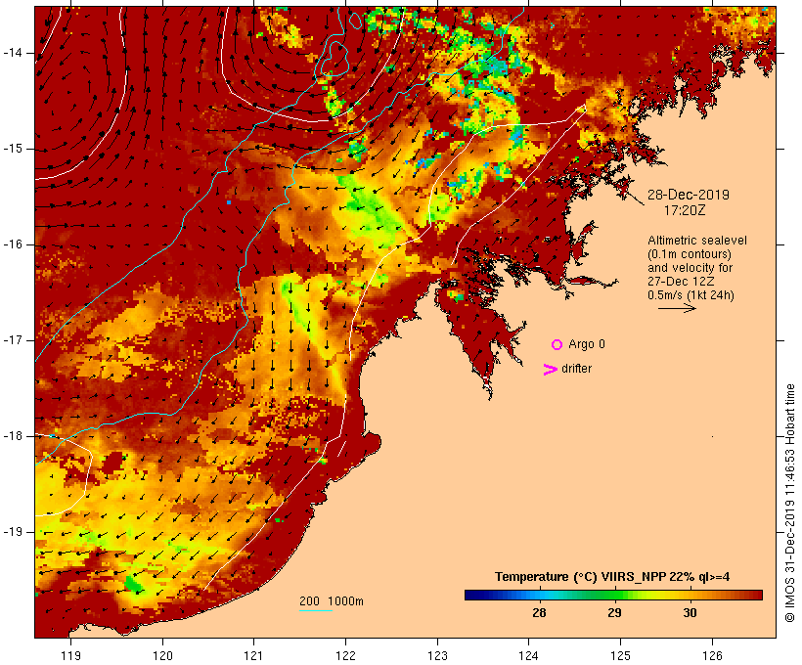Click the temperature color bar

614,595
